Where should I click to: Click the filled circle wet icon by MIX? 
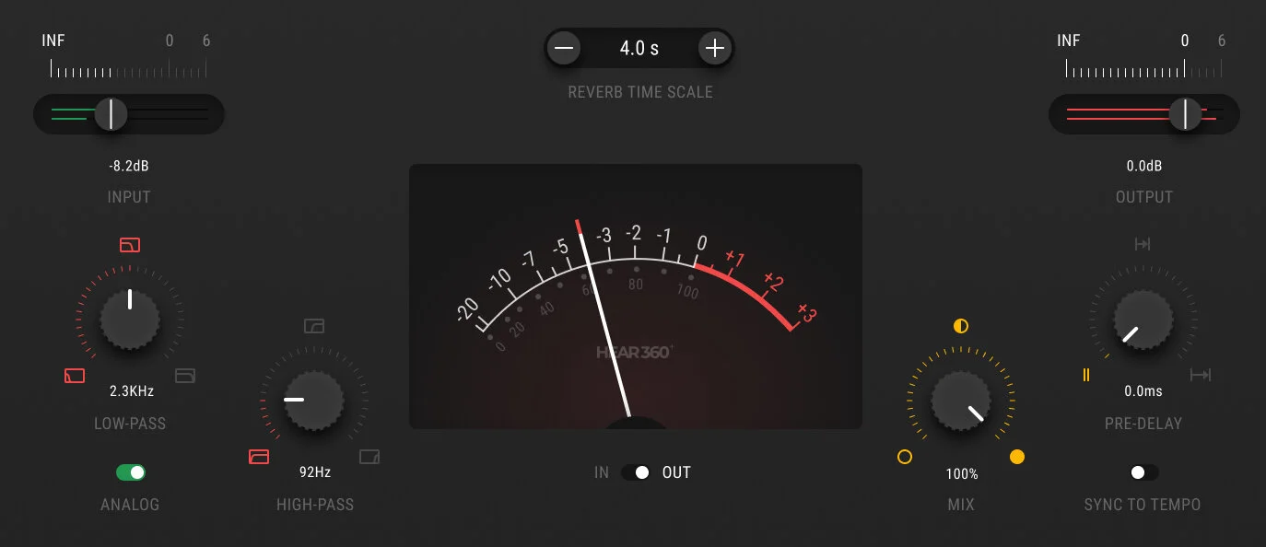1017,457
